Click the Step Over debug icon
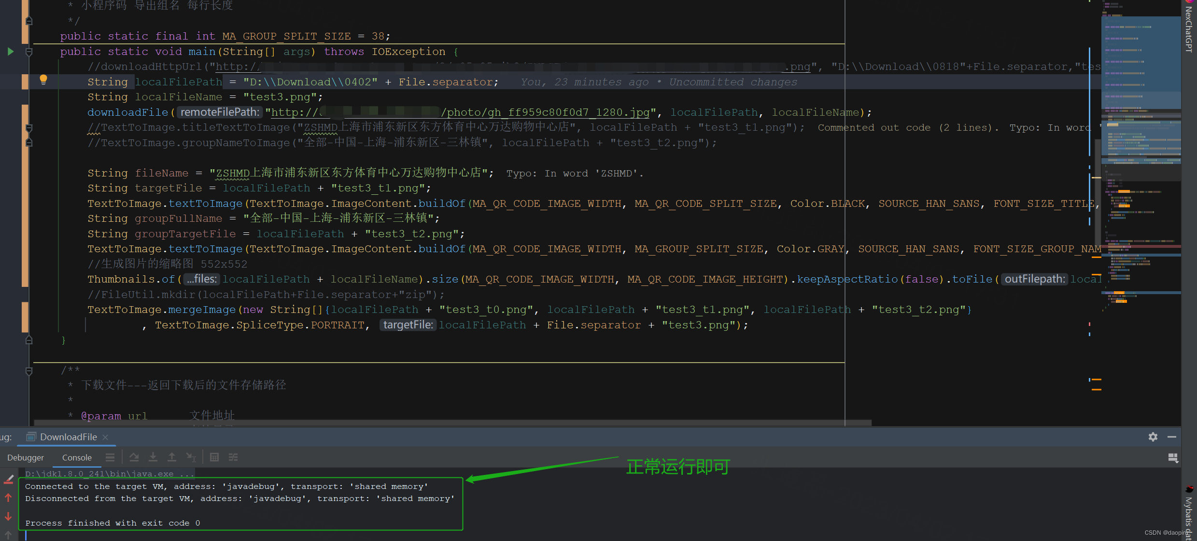Viewport: 1197px width, 541px height. coord(134,457)
